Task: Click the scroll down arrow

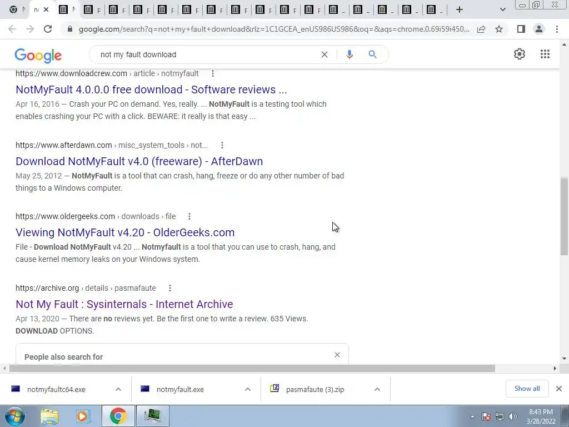Action: pyautogui.click(x=564, y=359)
